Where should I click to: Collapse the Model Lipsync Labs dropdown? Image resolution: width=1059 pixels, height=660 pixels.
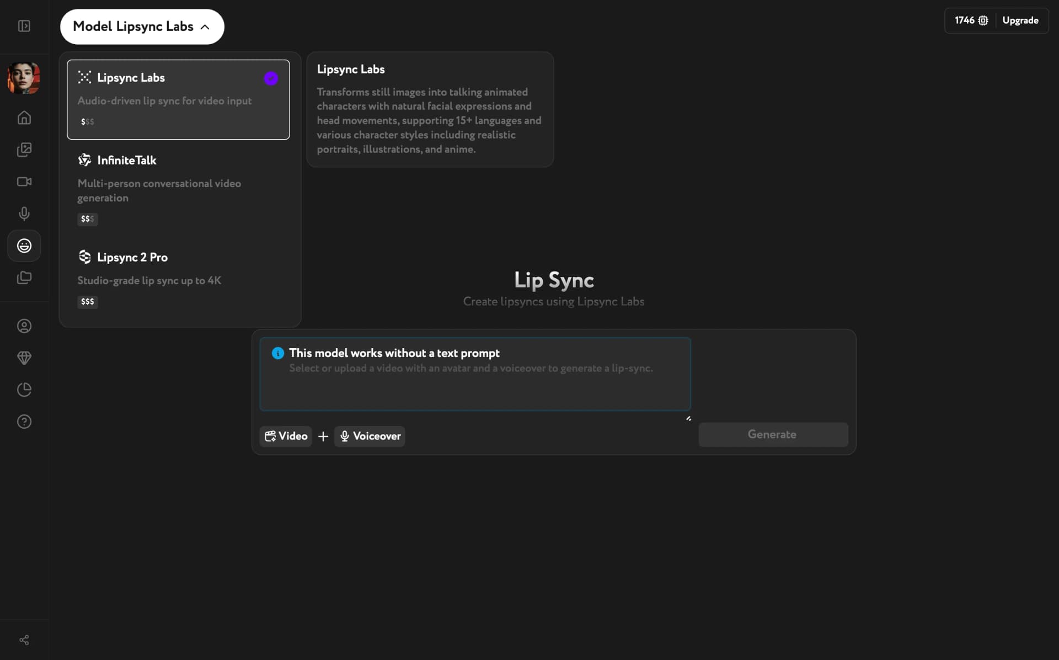[141, 26]
